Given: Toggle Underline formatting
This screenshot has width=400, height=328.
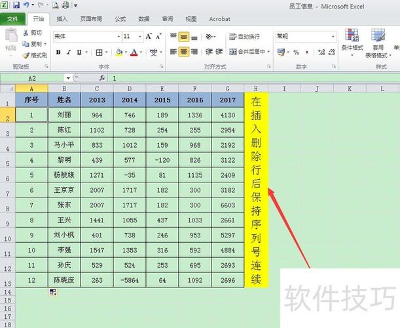Looking at the screenshot, I should click(x=79, y=52).
